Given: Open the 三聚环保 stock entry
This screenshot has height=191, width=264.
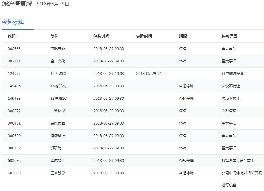Looking at the screenshot, I should pyautogui.click(x=58, y=111).
